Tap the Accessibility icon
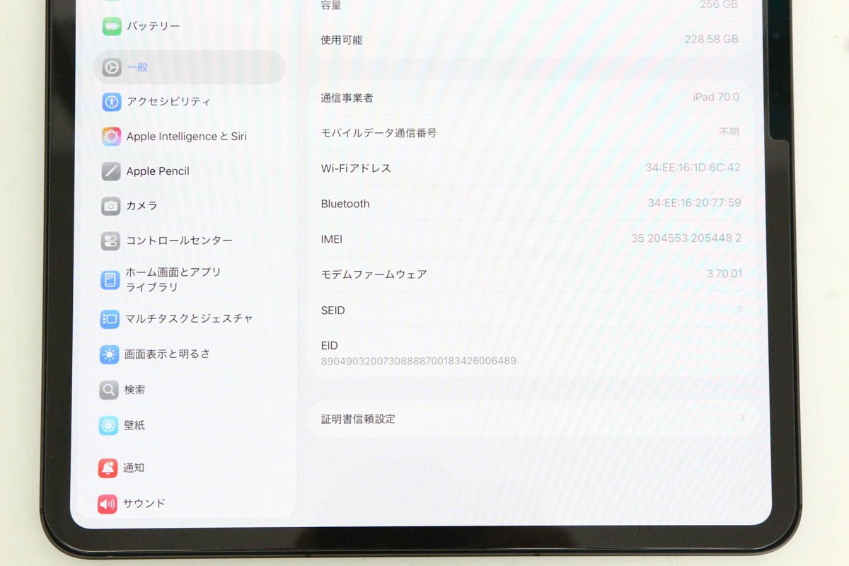This screenshot has height=566, width=849. pos(111,102)
